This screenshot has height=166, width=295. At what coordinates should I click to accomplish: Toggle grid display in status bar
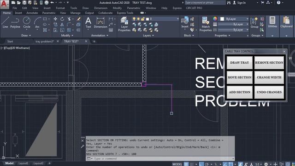[x=186, y=164]
